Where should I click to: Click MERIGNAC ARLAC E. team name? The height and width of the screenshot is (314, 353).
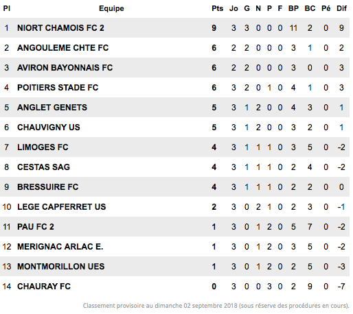click(60, 247)
